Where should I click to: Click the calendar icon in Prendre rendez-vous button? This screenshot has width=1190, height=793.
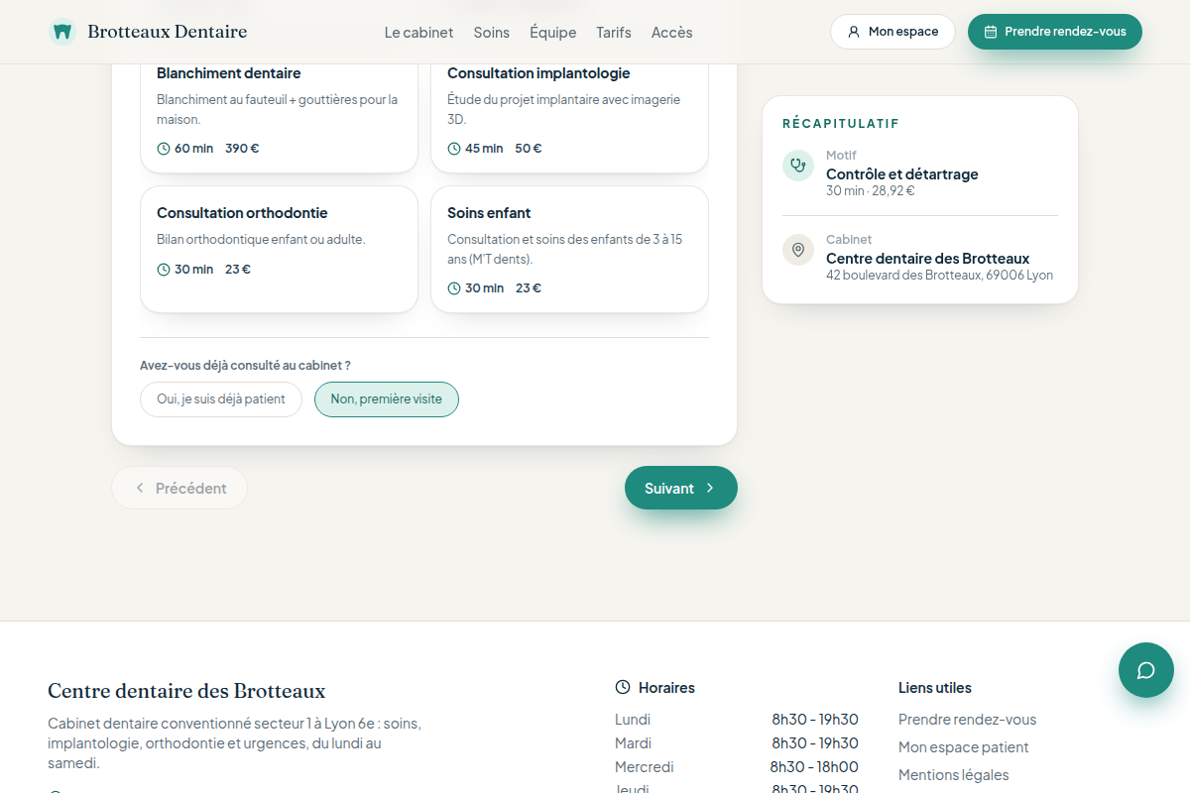click(x=991, y=32)
